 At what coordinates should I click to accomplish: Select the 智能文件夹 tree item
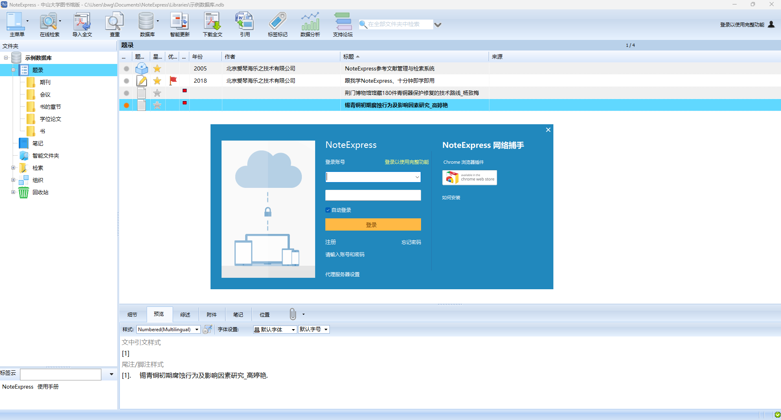(x=46, y=156)
